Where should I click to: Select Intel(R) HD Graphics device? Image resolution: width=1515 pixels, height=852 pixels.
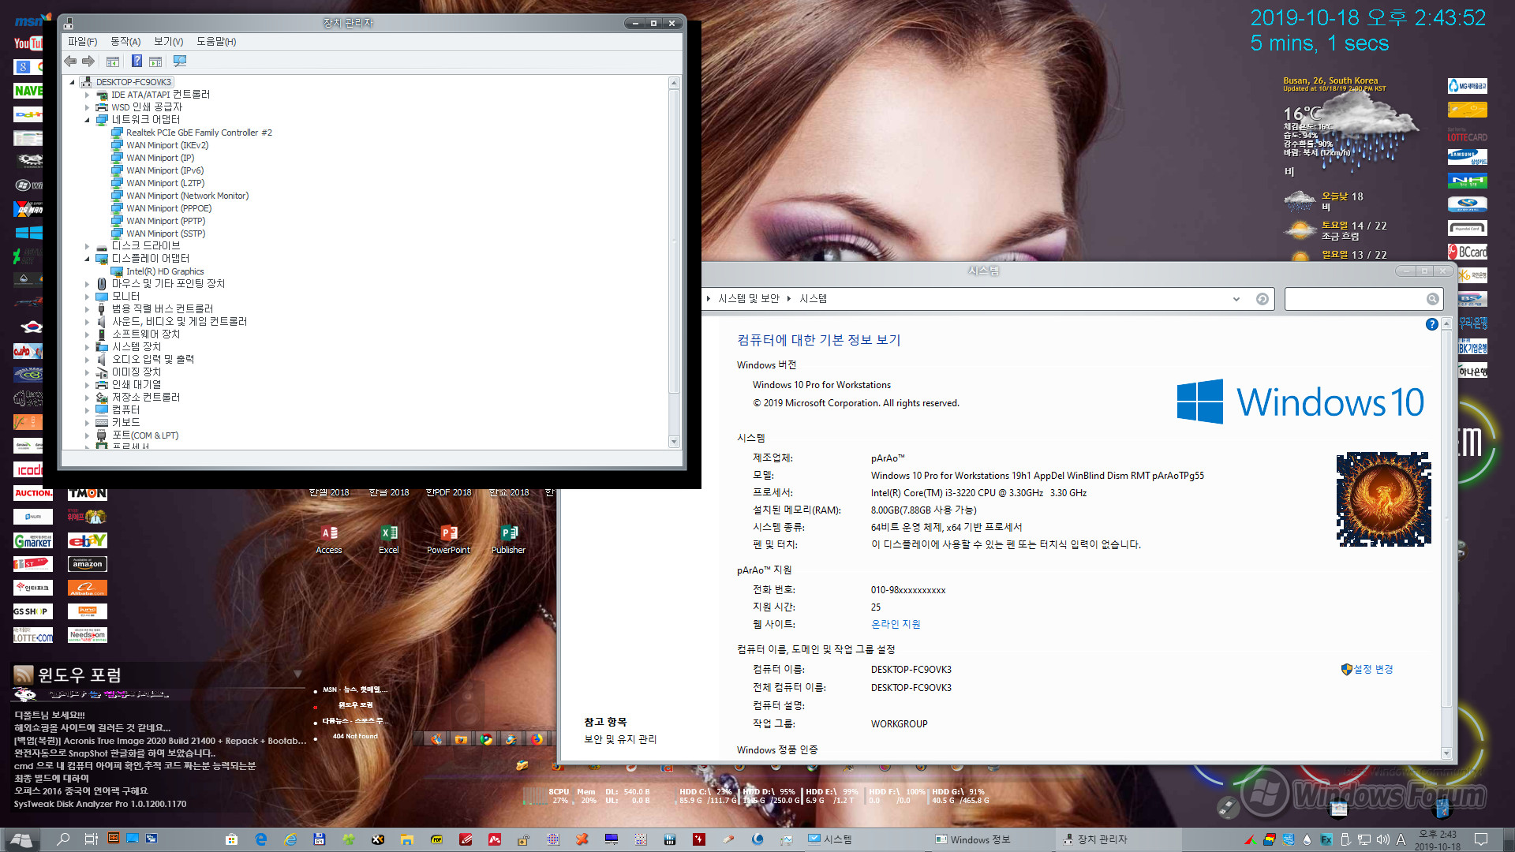pyautogui.click(x=165, y=271)
